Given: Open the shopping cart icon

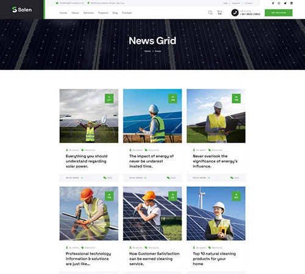Looking at the screenshot, I should (x=220, y=13).
